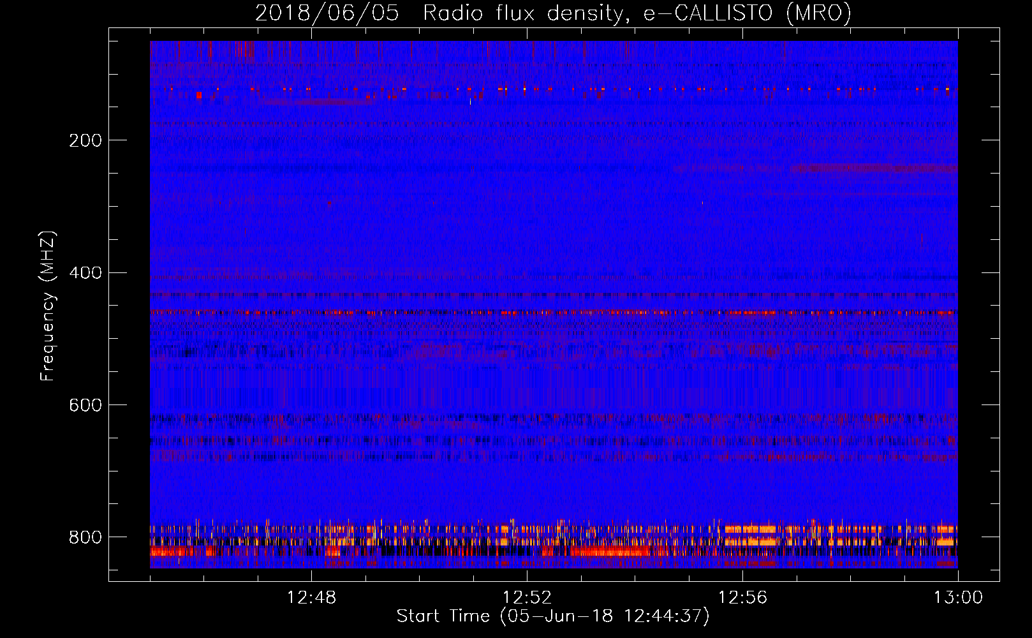1032x638 pixels.
Task: Click the 400 frequency tick label
Action: pyautogui.click(x=85, y=273)
